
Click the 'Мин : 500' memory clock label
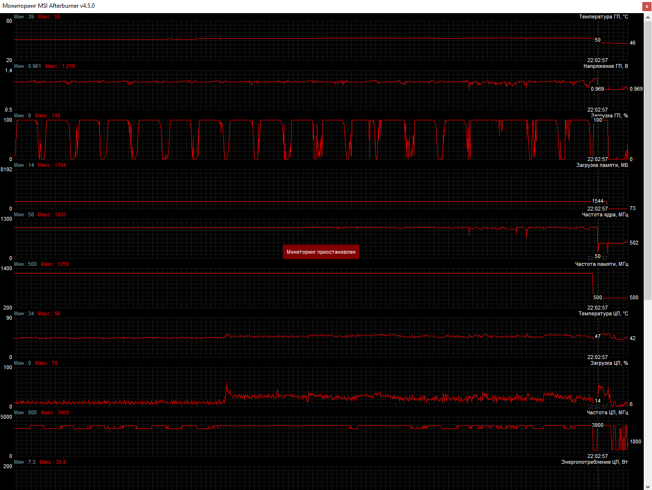point(26,264)
